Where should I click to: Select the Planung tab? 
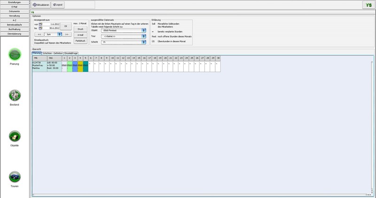[37, 53]
